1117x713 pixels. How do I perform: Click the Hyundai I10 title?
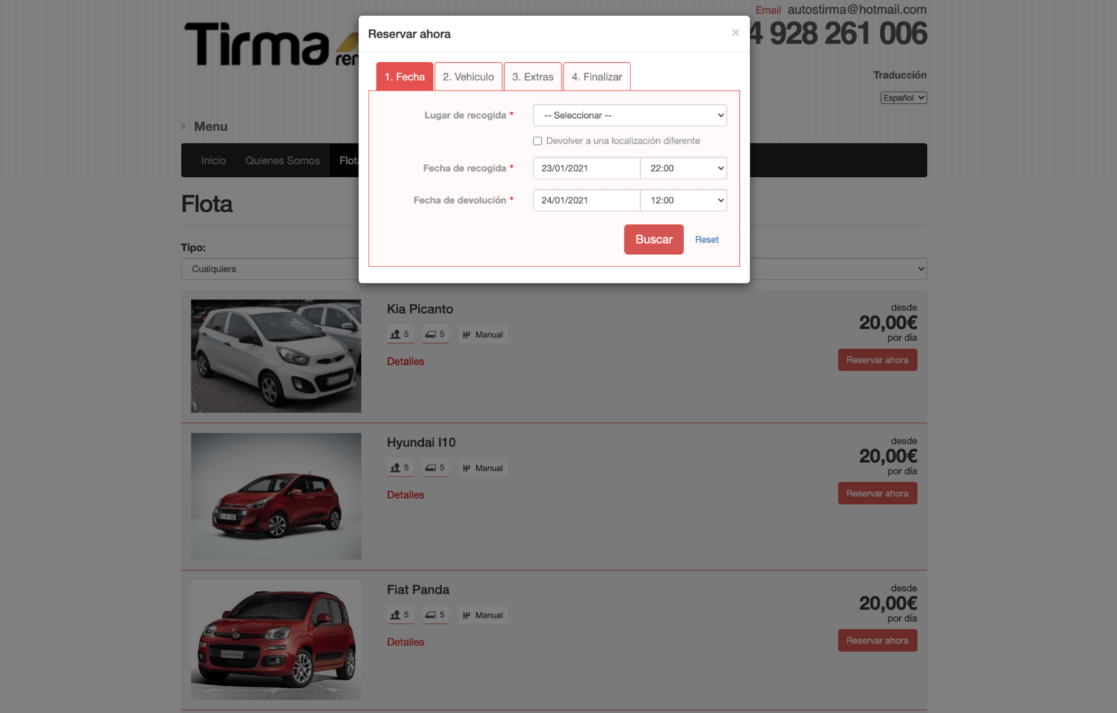(421, 442)
